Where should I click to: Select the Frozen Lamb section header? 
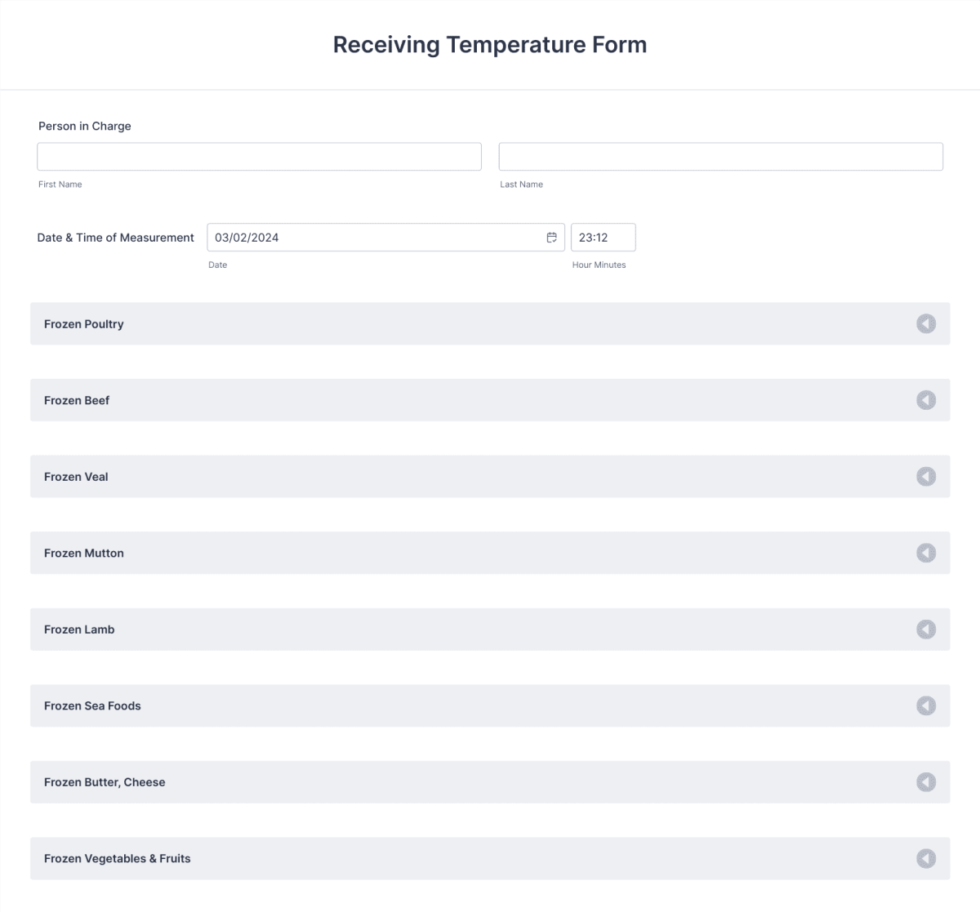[x=79, y=630]
